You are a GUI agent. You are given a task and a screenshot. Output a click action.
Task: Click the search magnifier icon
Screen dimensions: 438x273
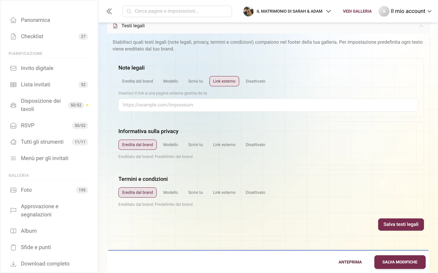click(x=129, y=11)
